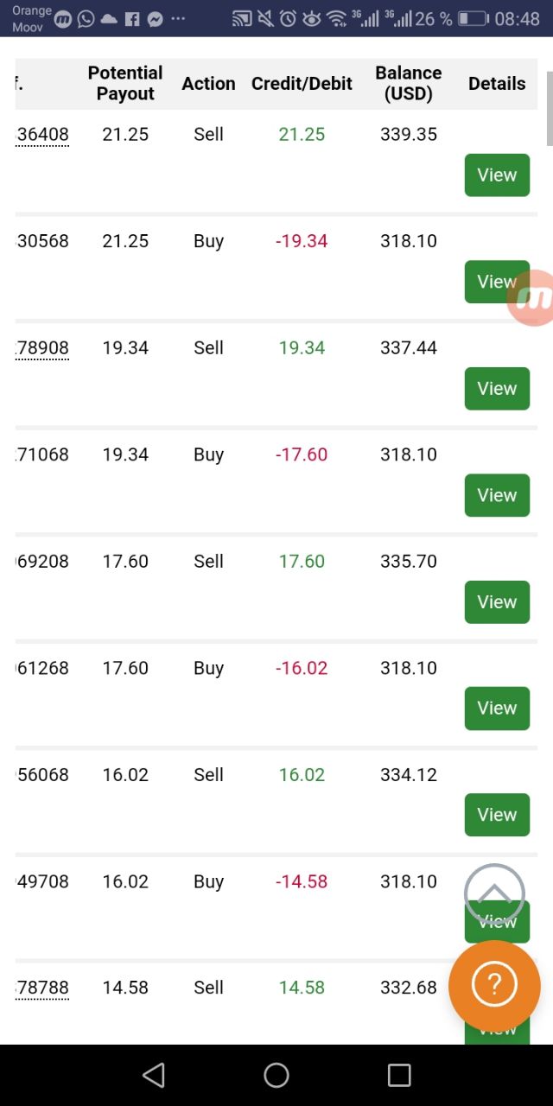The width and height of the screenshot is (553, 1106).
Task: Tap the floating orange 'm' logo badge
Action: click(532, 296)
